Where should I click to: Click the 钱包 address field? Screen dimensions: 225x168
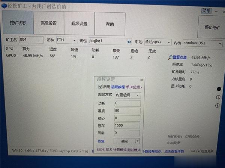pos(110,41)
